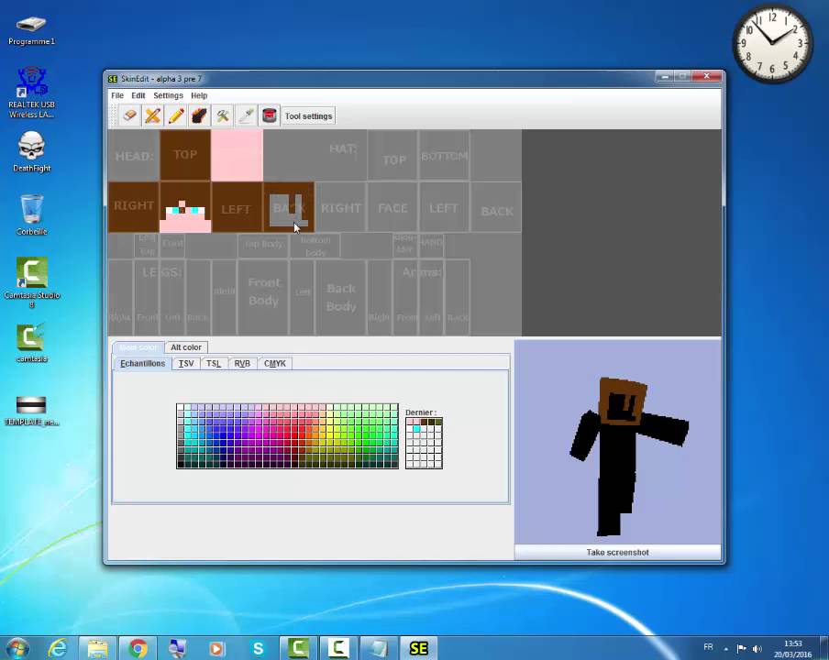The image size is (829, 660).
Task: Click the face region with cyan eyes
Action: click(185, 207)
